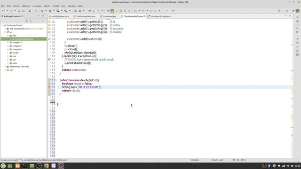Screen dimensions: 301x169
Task: Click the New Java Package icon
Action: (75, 11)
